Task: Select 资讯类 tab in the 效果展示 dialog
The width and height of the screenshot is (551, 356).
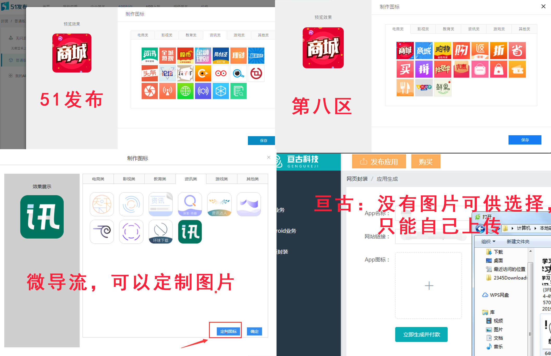Action: point(191,179)
